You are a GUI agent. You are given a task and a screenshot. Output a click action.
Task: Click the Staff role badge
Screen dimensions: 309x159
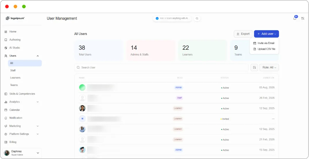(179, 98)
